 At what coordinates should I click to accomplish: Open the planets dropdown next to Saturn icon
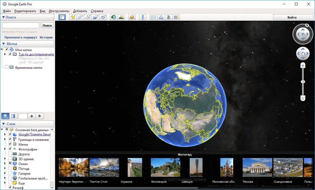point(134,18)
